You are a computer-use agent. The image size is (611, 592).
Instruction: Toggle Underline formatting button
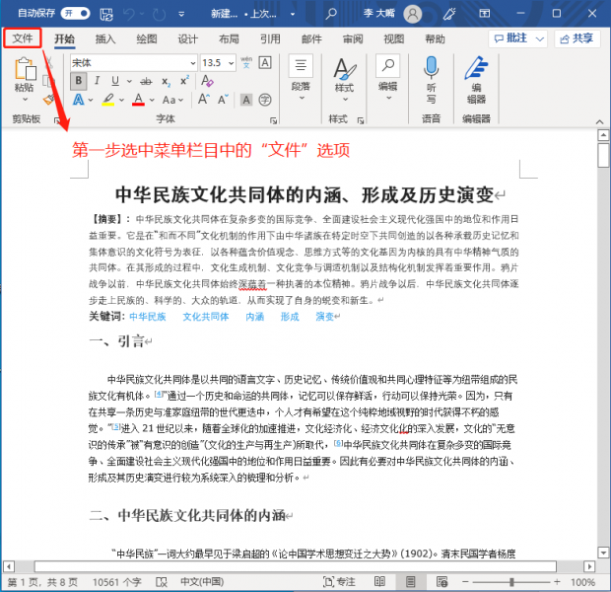[x=115, y=81]
